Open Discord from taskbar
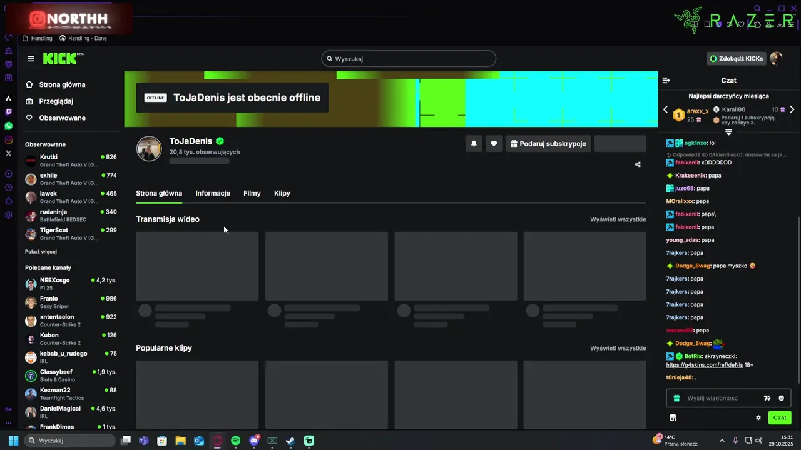Viewport: 801px width, 450px height. 254,441
